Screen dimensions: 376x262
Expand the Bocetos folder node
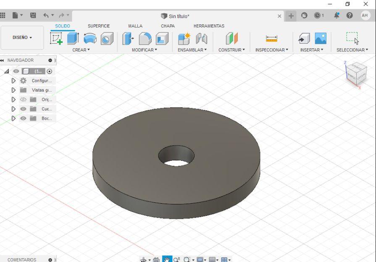(x=13, y=118)
